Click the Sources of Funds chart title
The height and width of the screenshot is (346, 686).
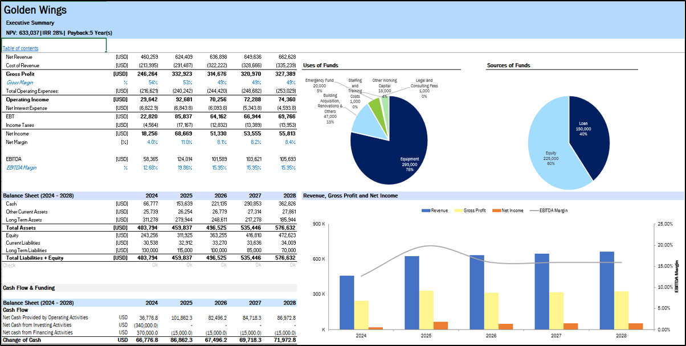tap(508, 65)
